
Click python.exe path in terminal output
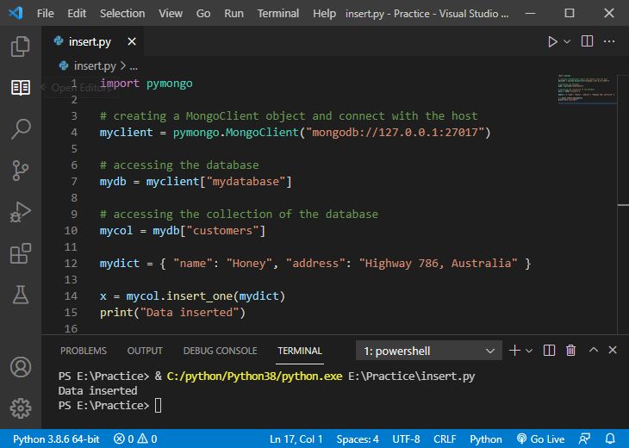255,376
